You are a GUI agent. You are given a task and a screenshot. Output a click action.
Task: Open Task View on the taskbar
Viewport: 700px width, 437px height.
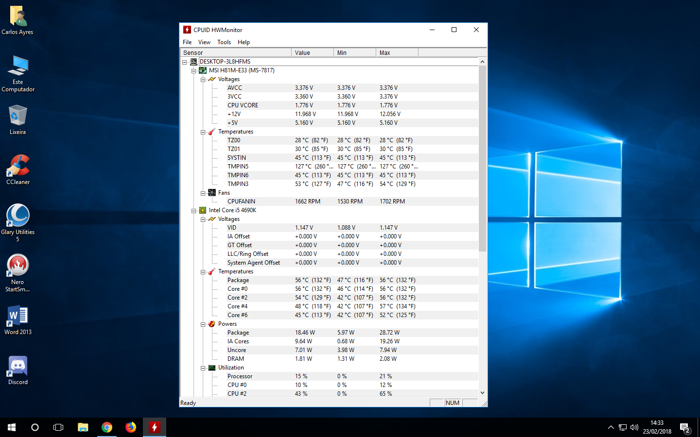[x=58, y=427]
